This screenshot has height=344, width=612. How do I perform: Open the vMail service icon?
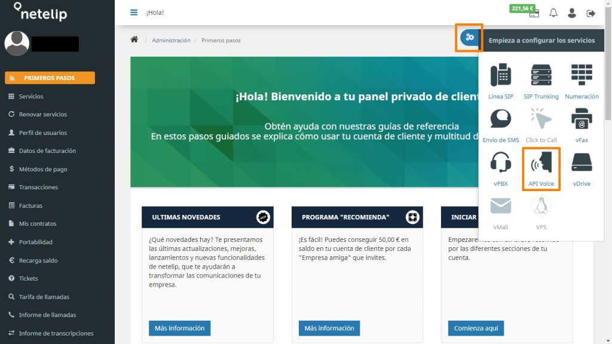click(x=500, y=209)
